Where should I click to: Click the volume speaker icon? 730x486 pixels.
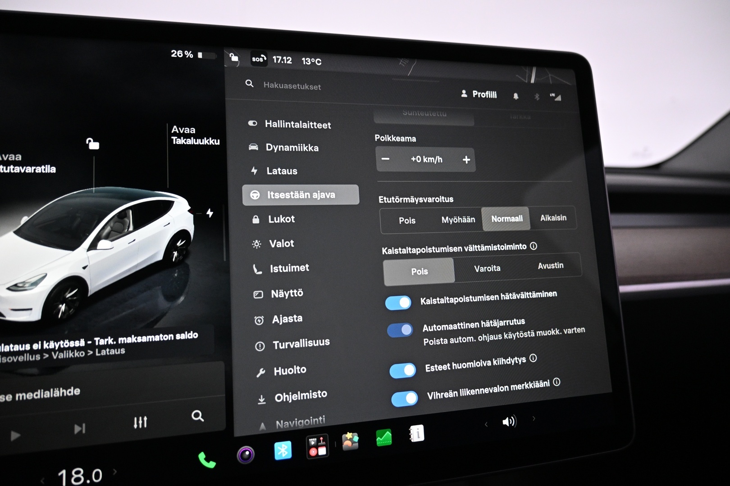point(509,422)
